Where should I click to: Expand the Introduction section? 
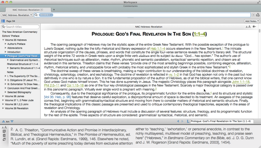[6, 52]
